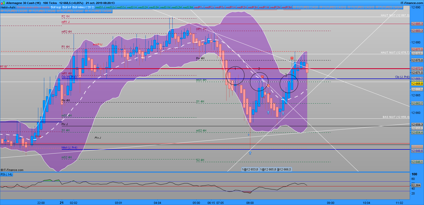424x205 pixels.
Task: Select the midR2H indicator label
Action: pyautogui.click(x=242, y=7)
